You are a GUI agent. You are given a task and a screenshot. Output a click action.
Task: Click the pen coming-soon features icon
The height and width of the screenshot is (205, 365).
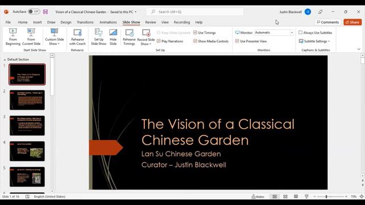click(x=321, y=11)
